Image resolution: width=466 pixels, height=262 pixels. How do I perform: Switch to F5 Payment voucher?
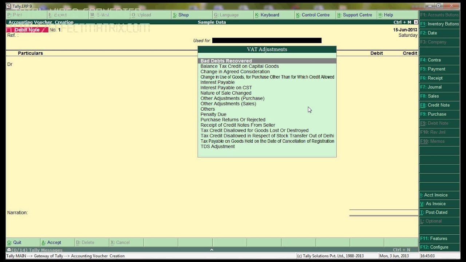click(439, 69)
